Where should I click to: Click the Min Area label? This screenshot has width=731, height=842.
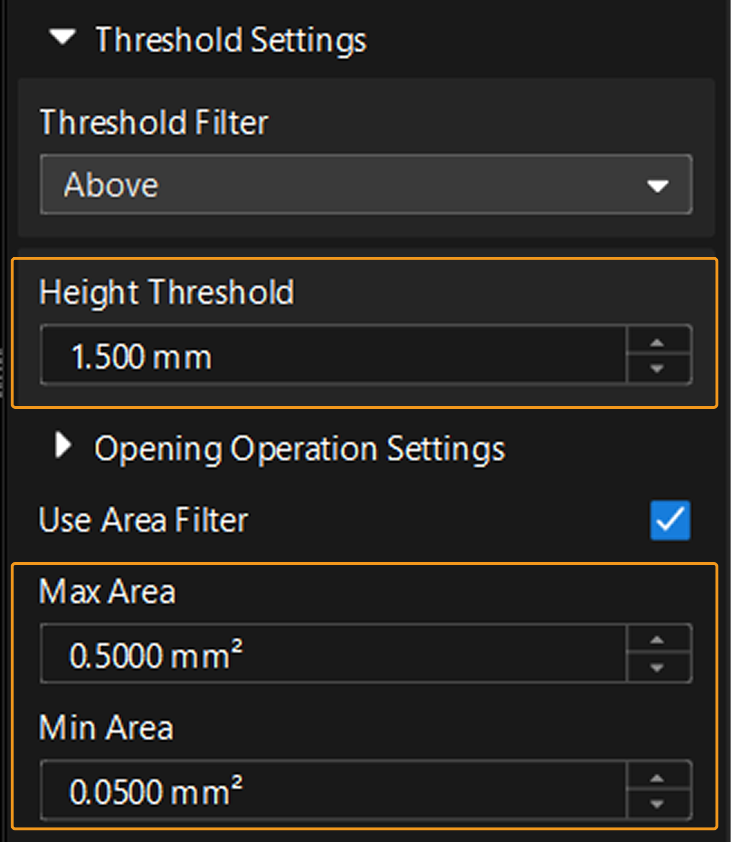coord(106,728)
